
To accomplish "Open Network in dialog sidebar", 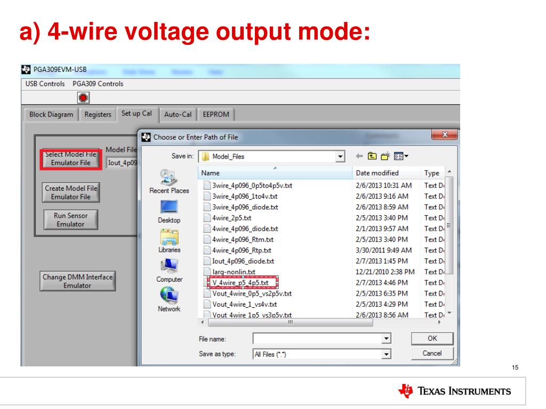I will [x=169, y=300].
